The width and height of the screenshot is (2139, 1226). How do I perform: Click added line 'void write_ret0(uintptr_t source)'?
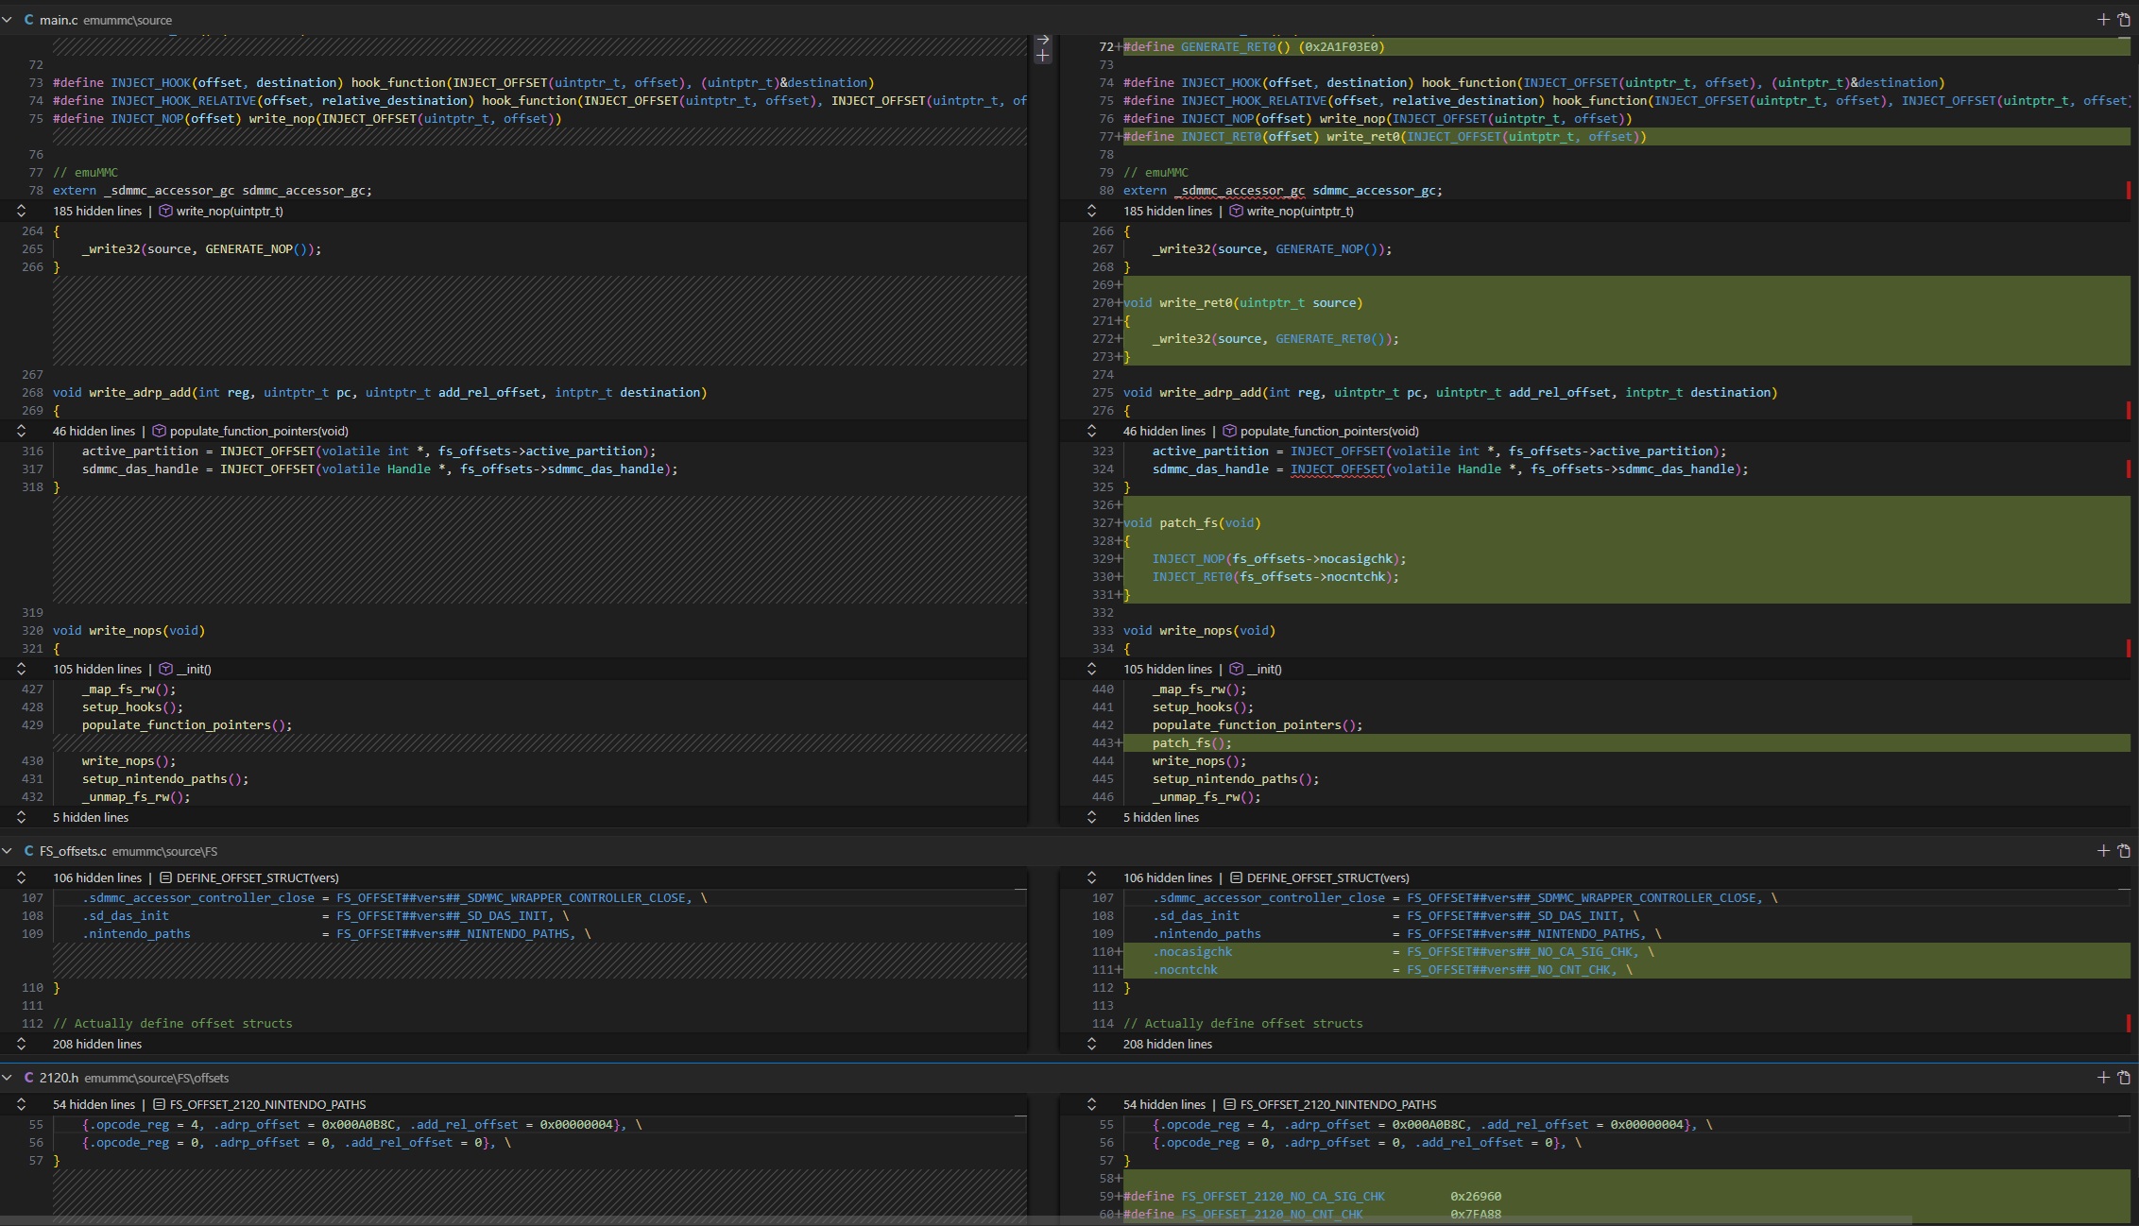pyautogui.click(x=1626, y=302)
